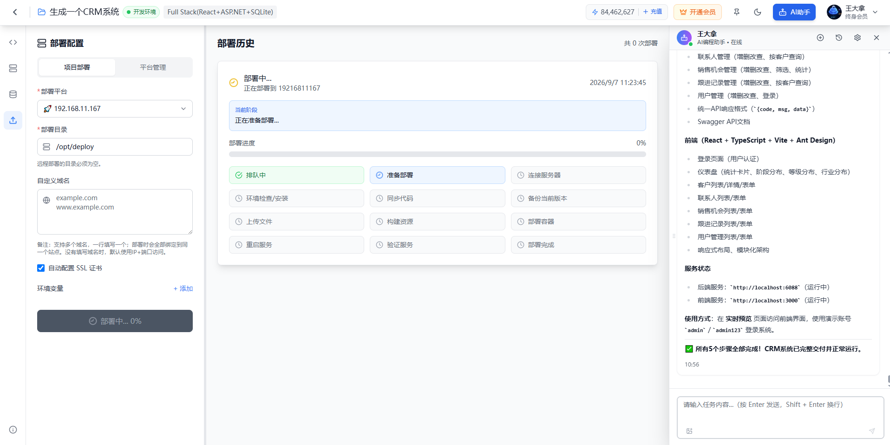Pin the page with the pushpin icon

click(737, 12)
